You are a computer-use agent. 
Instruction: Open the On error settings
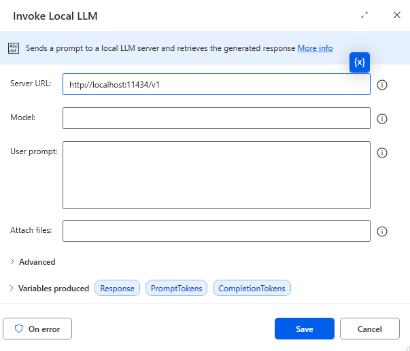coord(37,329)
